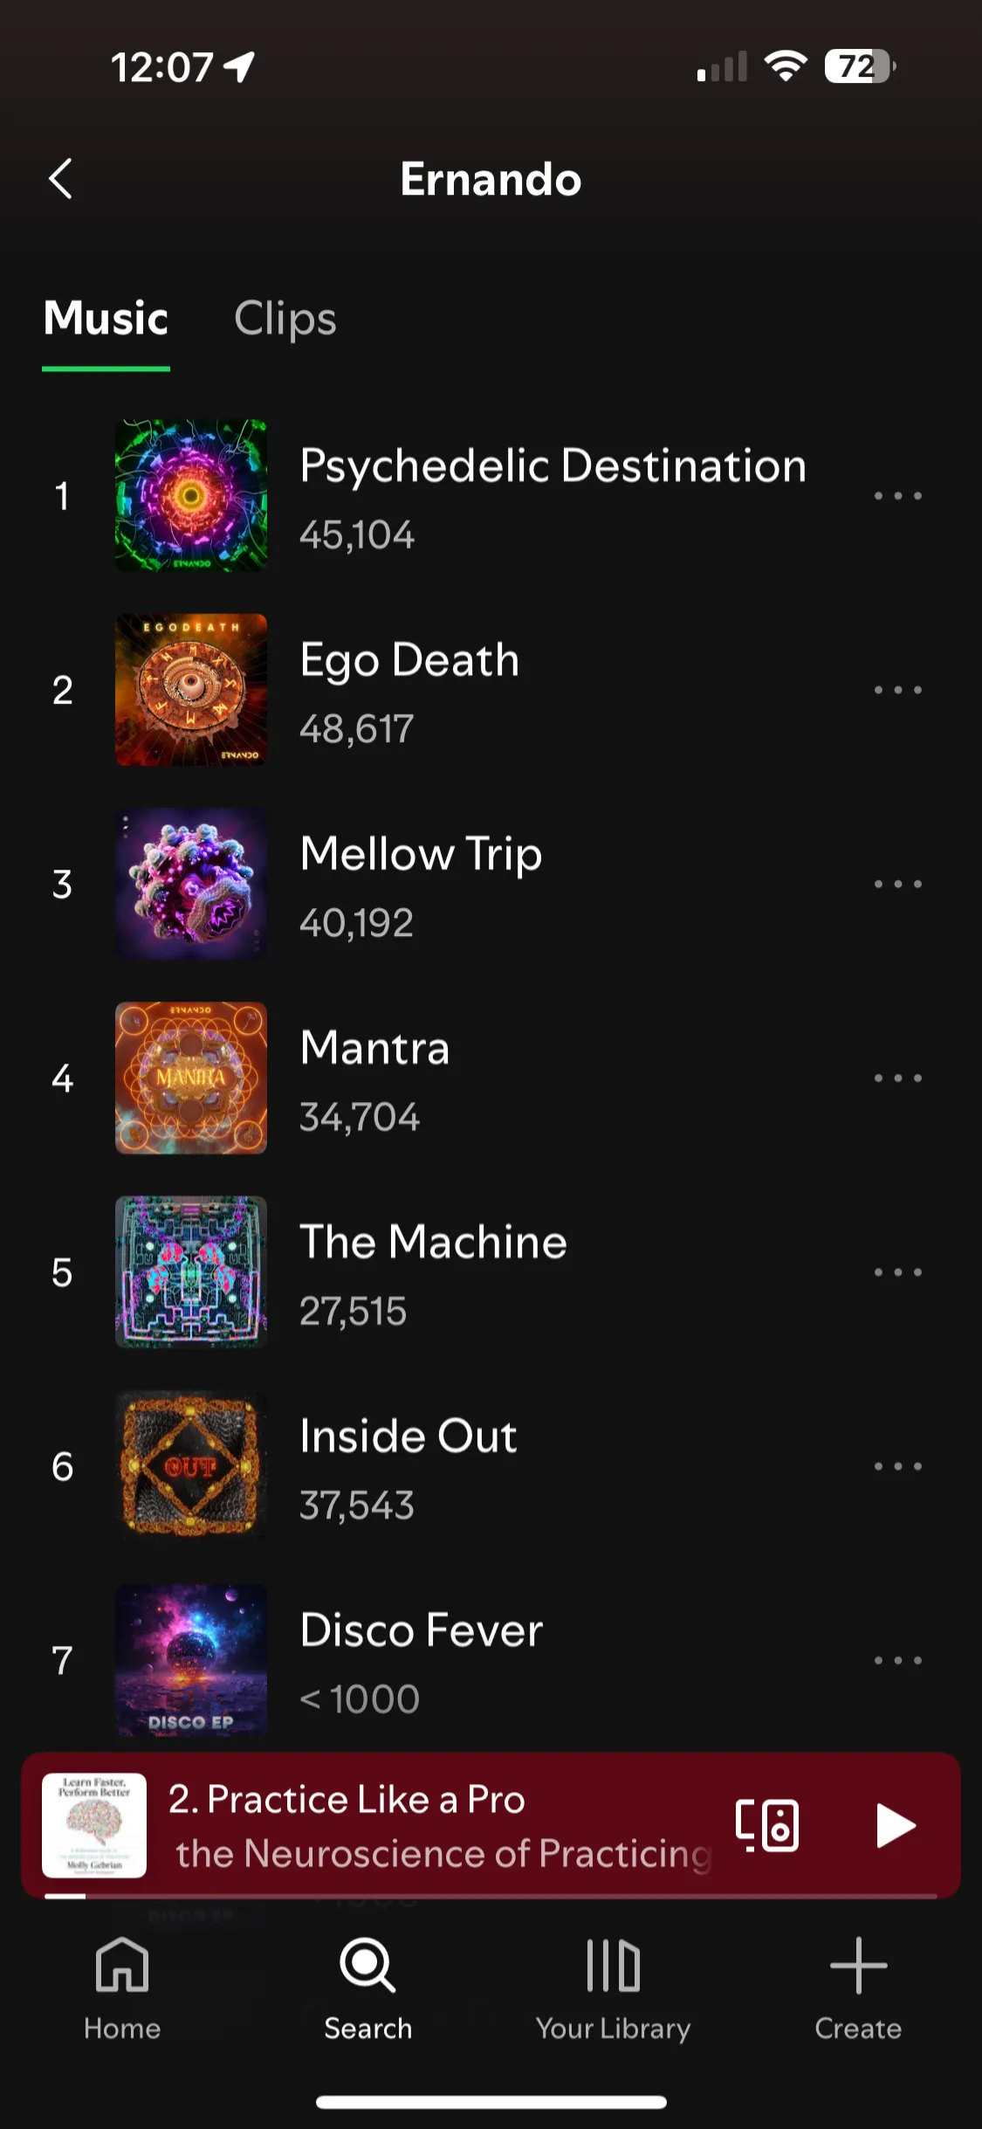Open the connect to device icon

click(x=767, y=1825)
